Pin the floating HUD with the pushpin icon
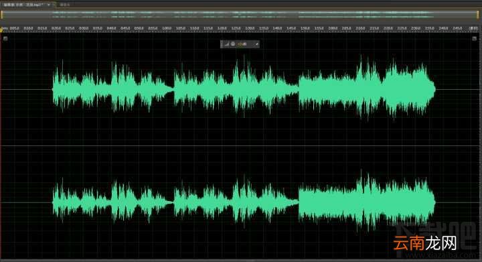 256,44
